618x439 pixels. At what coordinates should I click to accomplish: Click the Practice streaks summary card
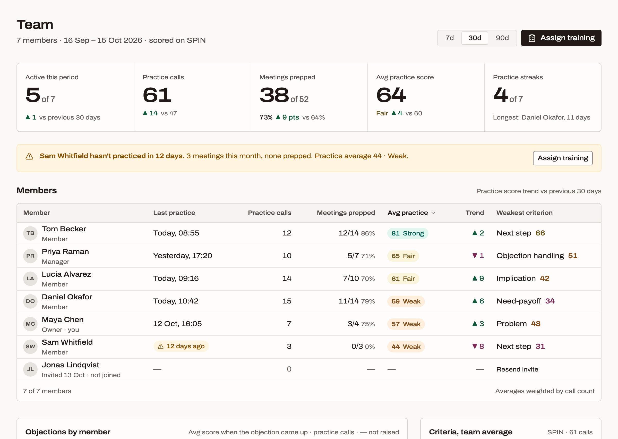[x=543, y=98]
